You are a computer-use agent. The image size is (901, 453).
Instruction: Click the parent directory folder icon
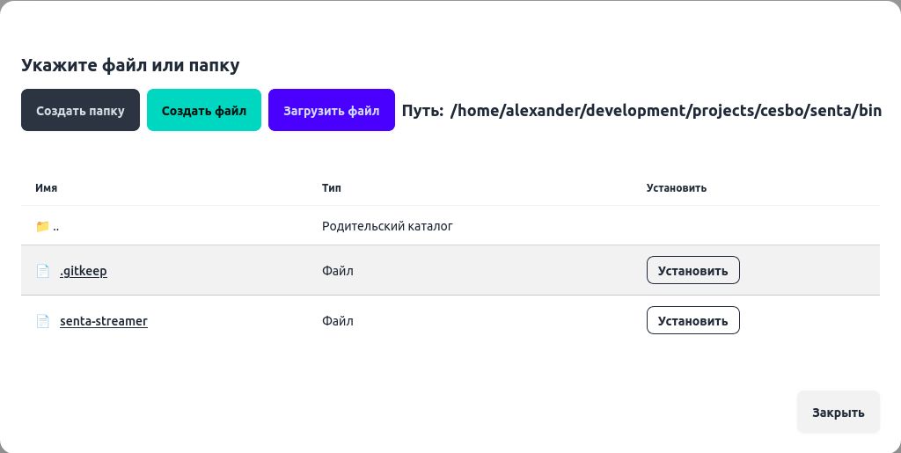pyautogui.click(x=42, y=226)
